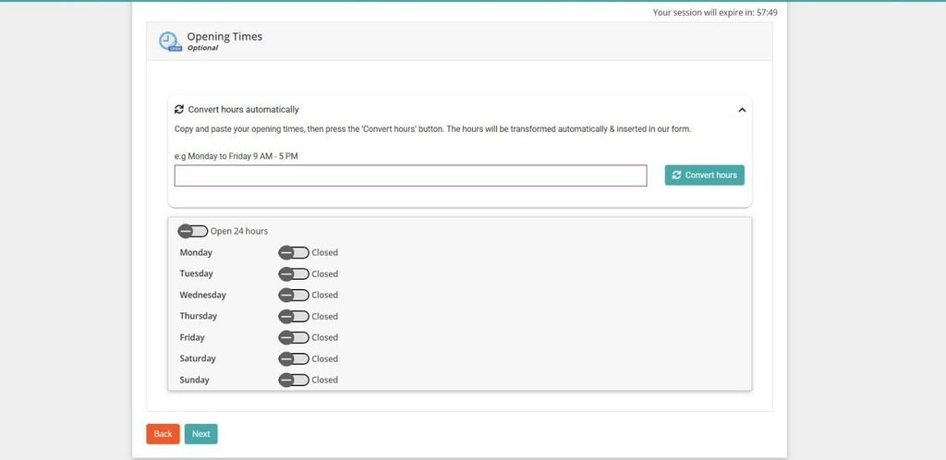Toggle the Open 24 hours switch

click(193, 231)
